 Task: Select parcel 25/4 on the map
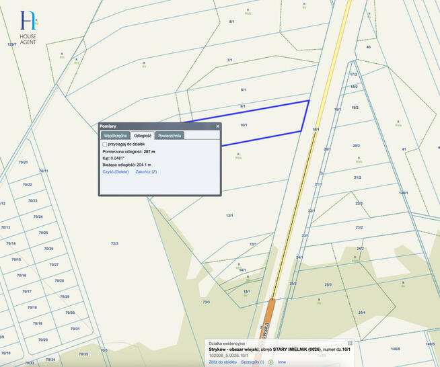pyautogui.click(x=362, y=313)
